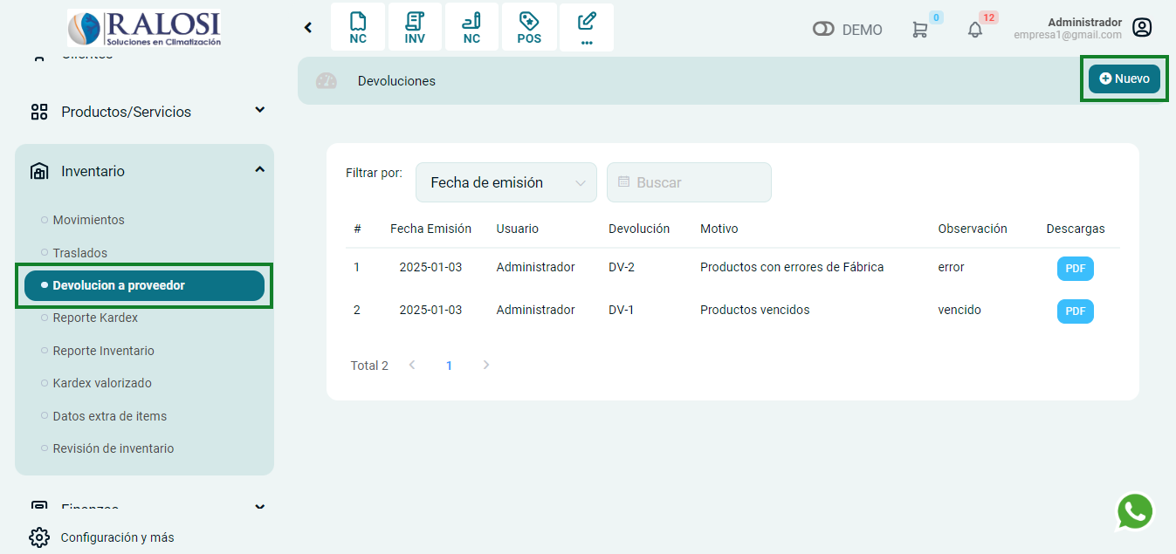Click the Nuevo button

click(x=1124, y=79)
